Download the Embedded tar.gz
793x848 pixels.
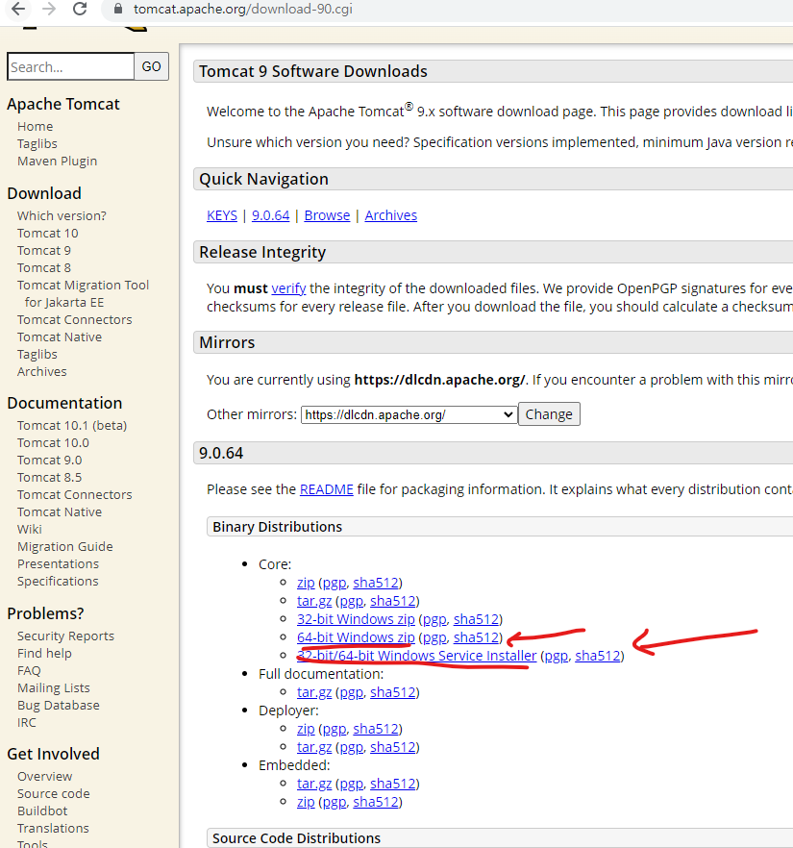pyautogui.click(x=314, y=785)
